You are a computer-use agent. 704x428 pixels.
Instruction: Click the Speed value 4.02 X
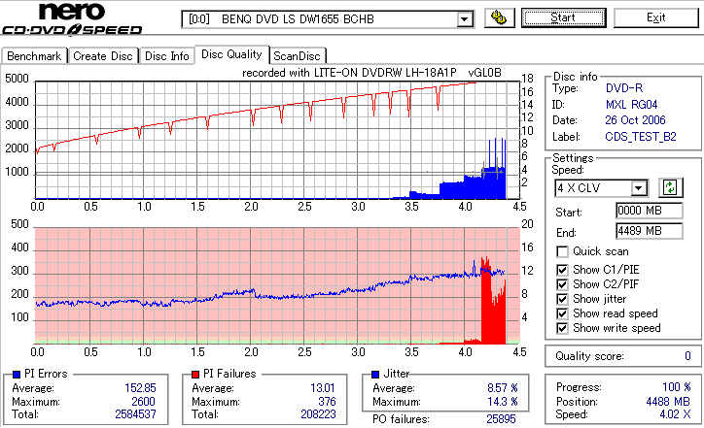tap(675, 414)
